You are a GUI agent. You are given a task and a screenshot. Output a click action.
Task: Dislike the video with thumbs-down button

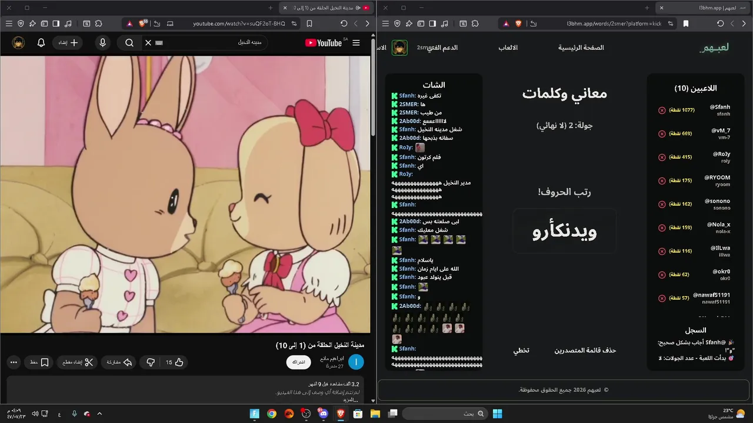(150, 362)
